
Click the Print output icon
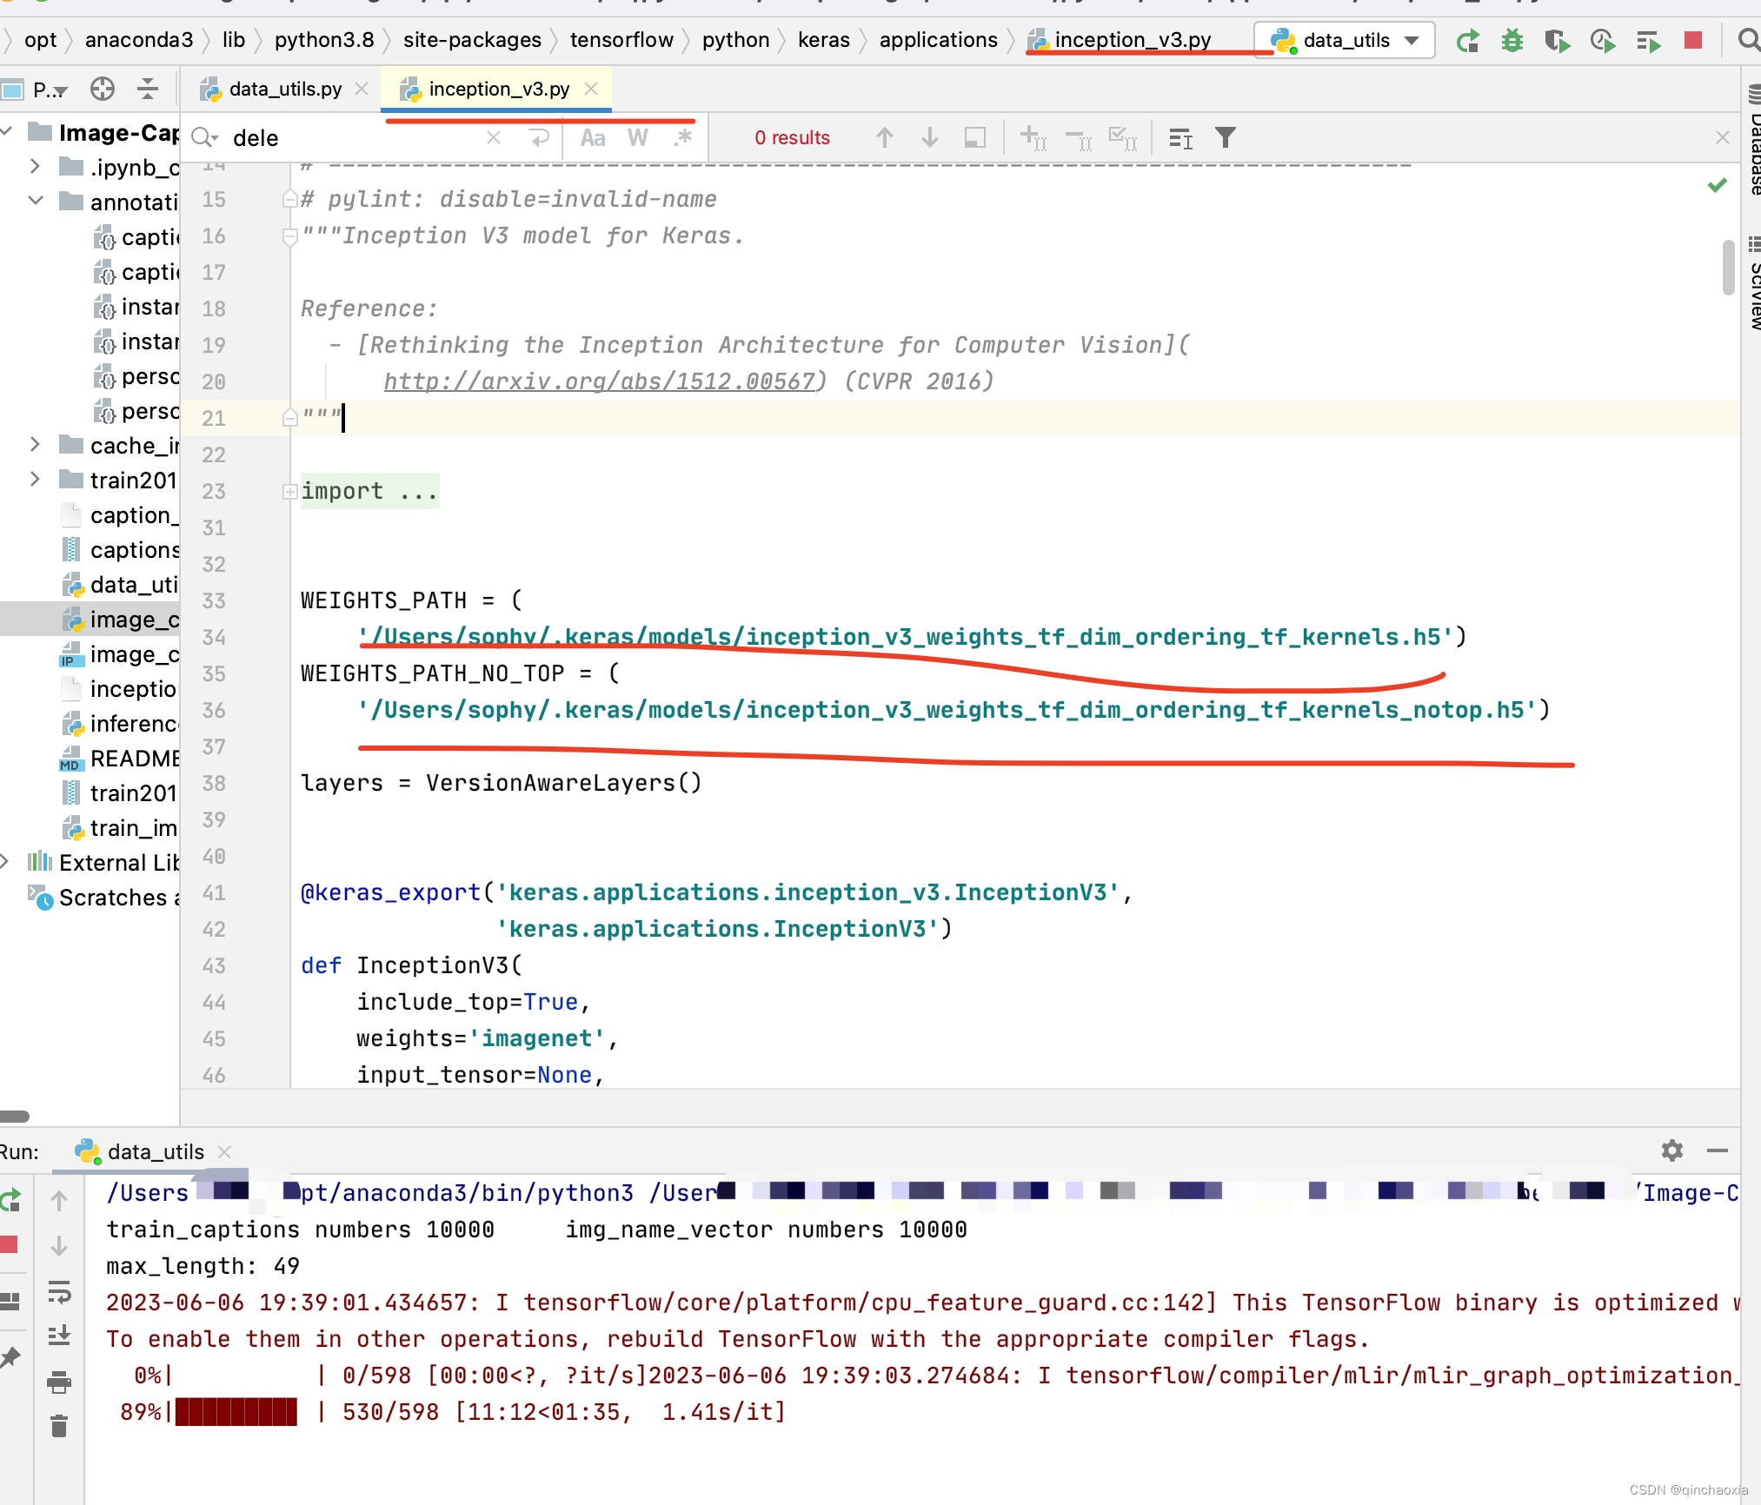(x=58, y=1382)
